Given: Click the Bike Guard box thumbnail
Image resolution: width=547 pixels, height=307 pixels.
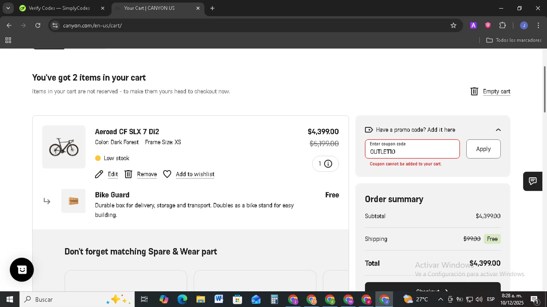Looking at the screenshot, I should (73, 201).
